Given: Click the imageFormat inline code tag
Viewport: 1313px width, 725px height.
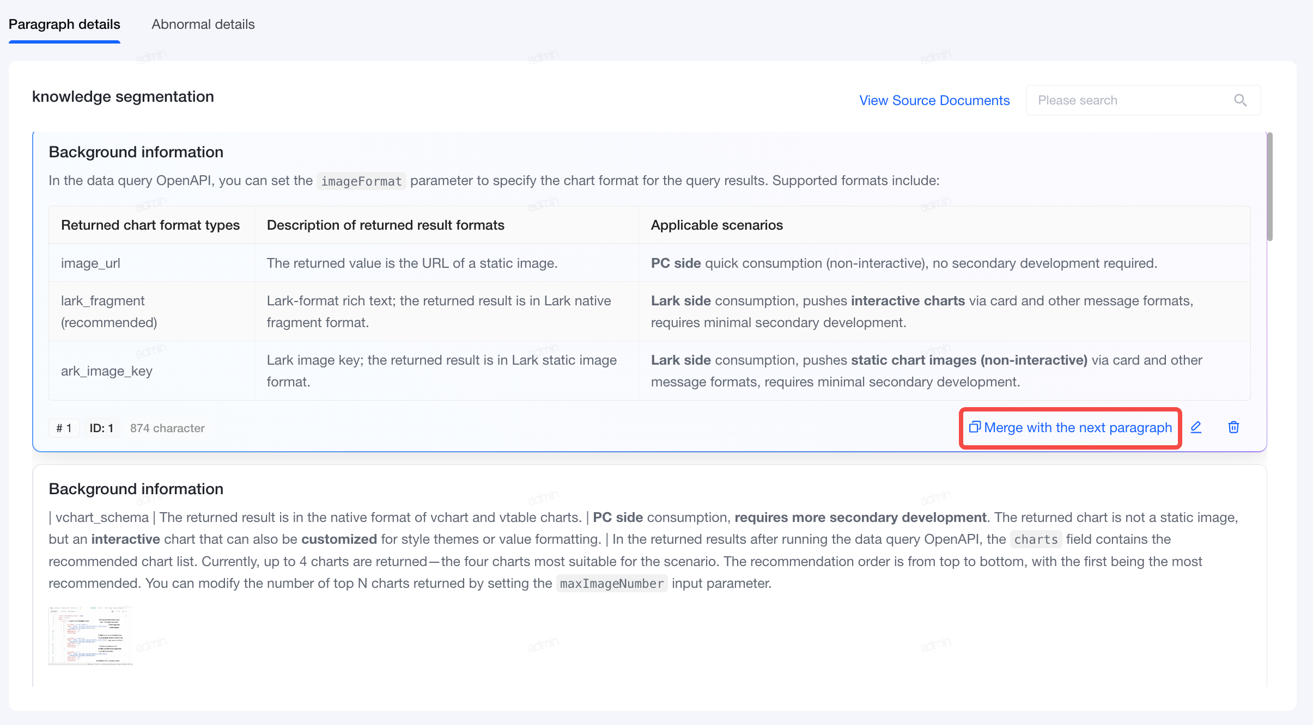Looking at the screenshot, I should click(361, 181).
